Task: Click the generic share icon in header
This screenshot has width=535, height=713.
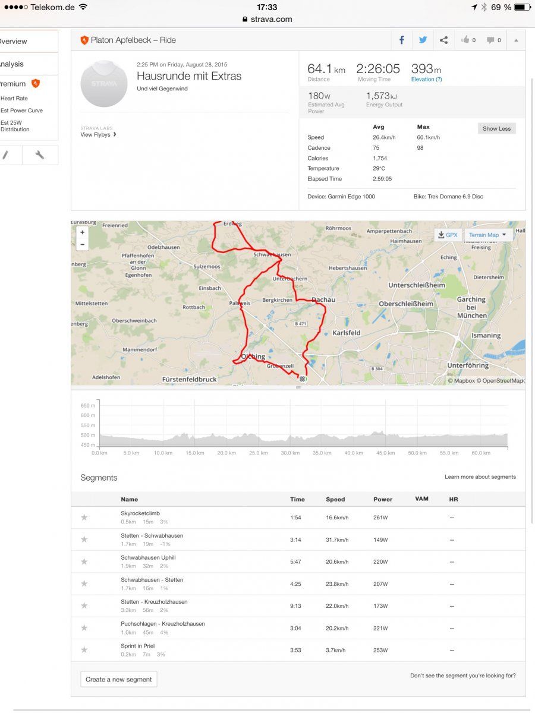Action: [x=443, y=40]
